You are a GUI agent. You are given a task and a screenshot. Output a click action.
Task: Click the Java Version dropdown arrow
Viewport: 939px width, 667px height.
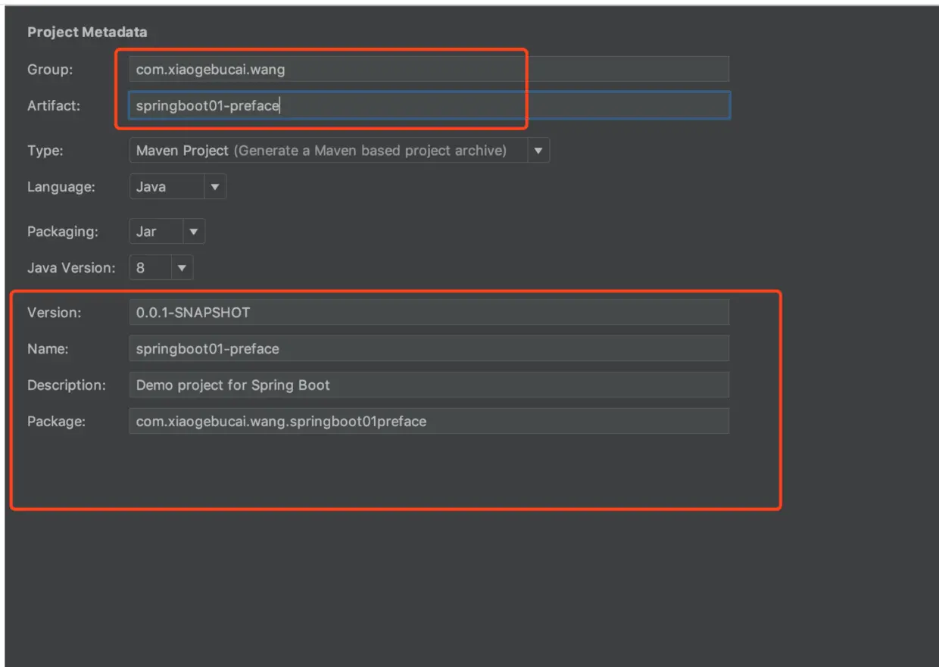pos(182,268)
